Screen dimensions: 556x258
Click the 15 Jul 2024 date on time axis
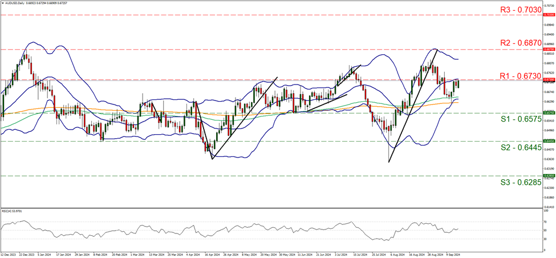(x=359, y=255)
